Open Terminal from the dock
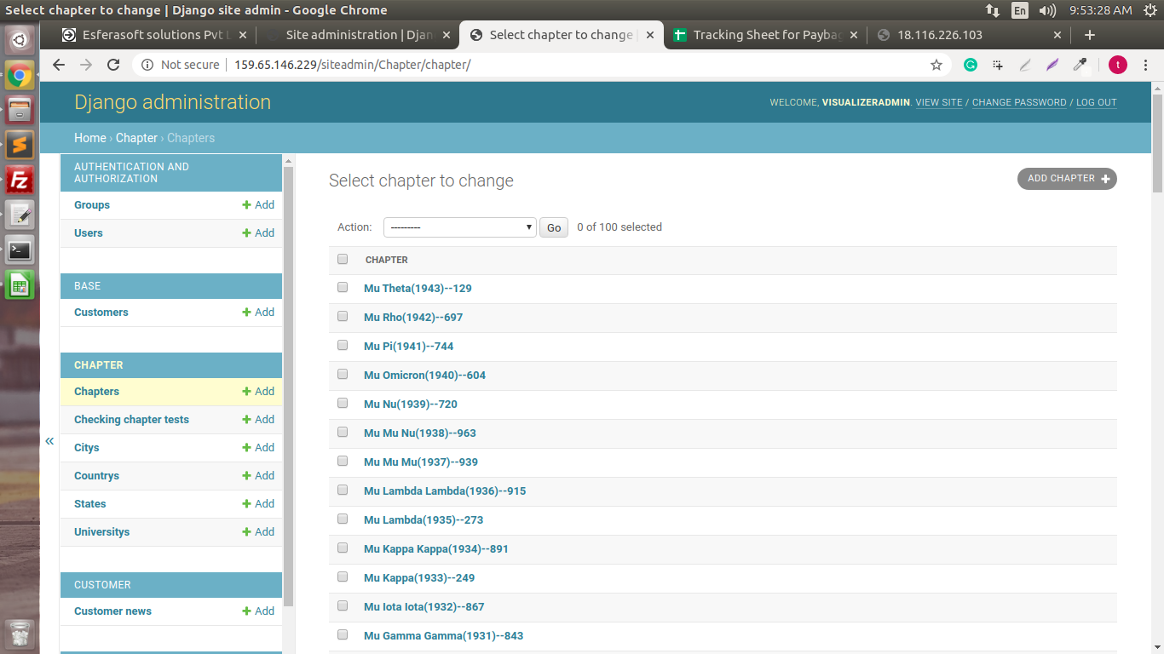The width and height of the screenshot is (1164, 654). (x=20, y=250)
